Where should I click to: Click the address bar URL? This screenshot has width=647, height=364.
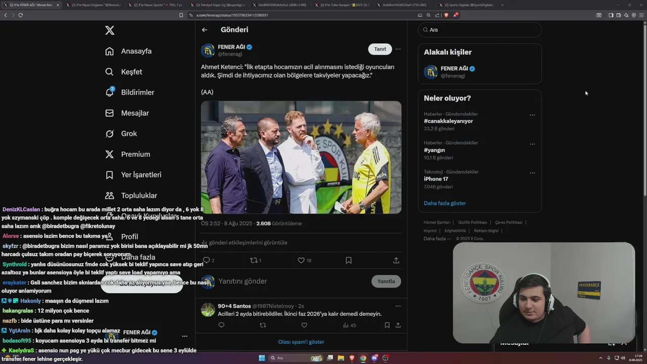[x=232, y=15]
